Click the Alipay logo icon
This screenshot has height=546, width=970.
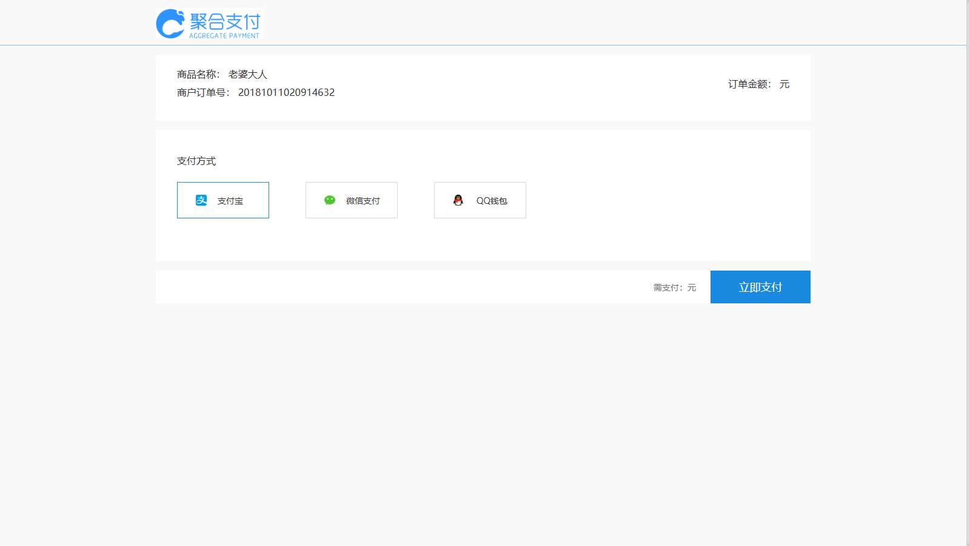pos(201,200)
